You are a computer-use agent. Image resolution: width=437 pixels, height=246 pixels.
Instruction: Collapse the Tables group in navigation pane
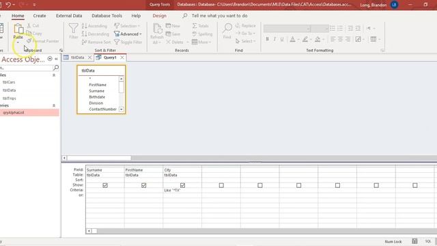click(x=54, y=75)
